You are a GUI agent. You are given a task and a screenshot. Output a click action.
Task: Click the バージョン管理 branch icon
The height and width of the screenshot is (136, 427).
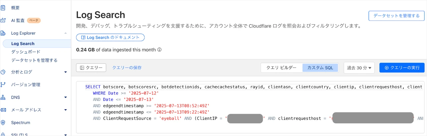pos(3,84)
